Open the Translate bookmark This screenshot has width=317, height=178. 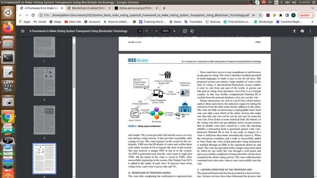pos(193,22)
